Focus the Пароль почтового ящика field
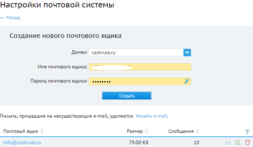The height and width of the screenshot is (147, 253). [x=140, y=81]
